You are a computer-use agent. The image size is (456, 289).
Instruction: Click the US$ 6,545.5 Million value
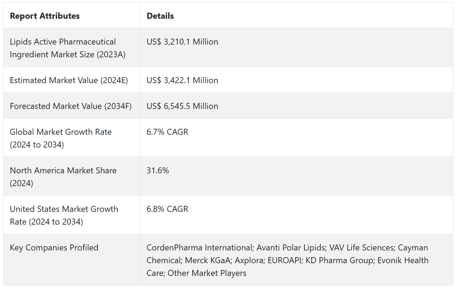182,106
